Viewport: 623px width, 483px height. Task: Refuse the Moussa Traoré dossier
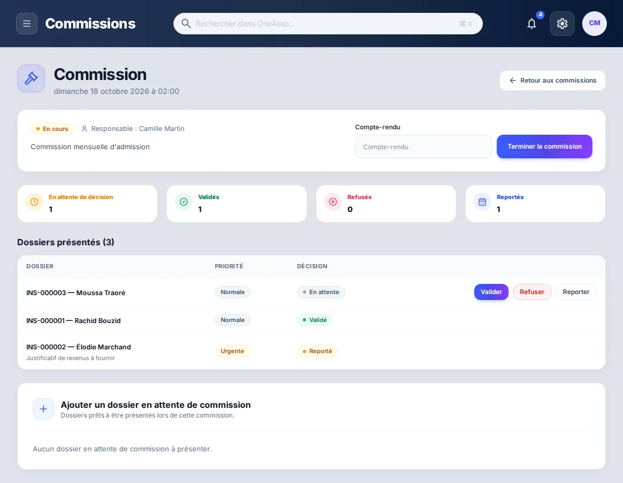coord(532,292)
